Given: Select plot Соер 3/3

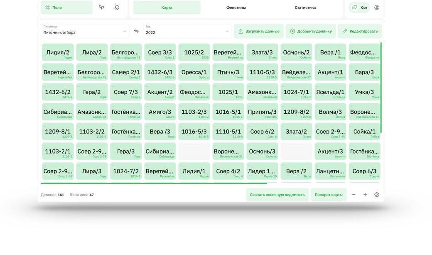Looking at the screenshot, I should click(x=160, y=52).
